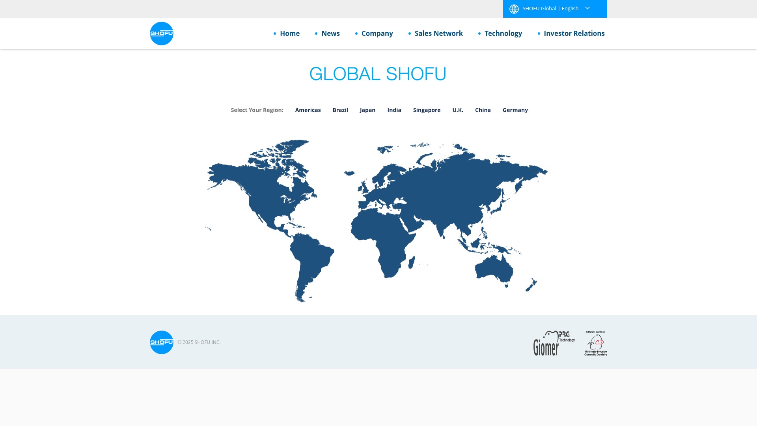
Task: Click the MiCD Official Partner logo
Action: [x=596, y=343]
